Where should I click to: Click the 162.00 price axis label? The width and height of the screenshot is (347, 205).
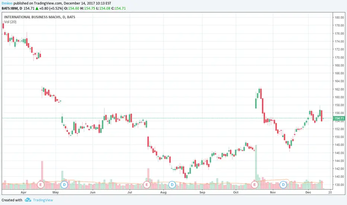[x=339, y=89]
